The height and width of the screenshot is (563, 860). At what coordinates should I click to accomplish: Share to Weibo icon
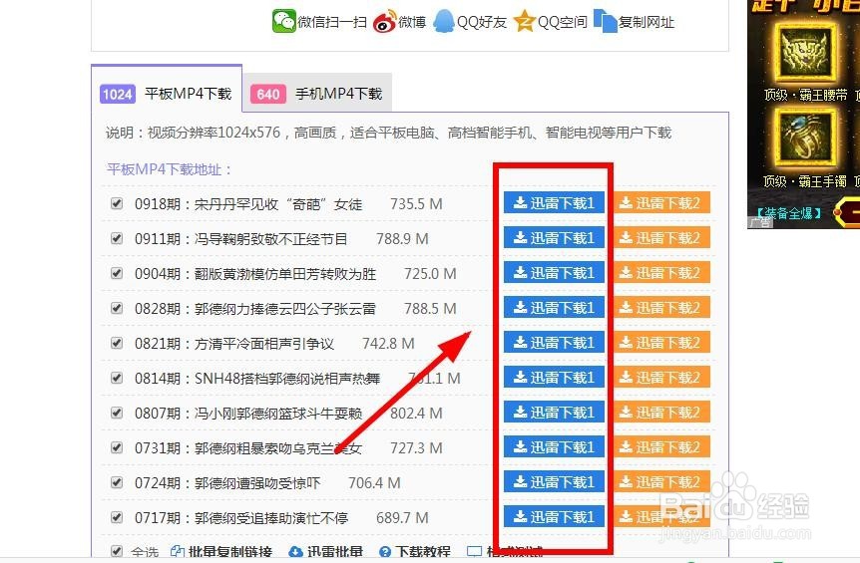click(x=384, y=21)
